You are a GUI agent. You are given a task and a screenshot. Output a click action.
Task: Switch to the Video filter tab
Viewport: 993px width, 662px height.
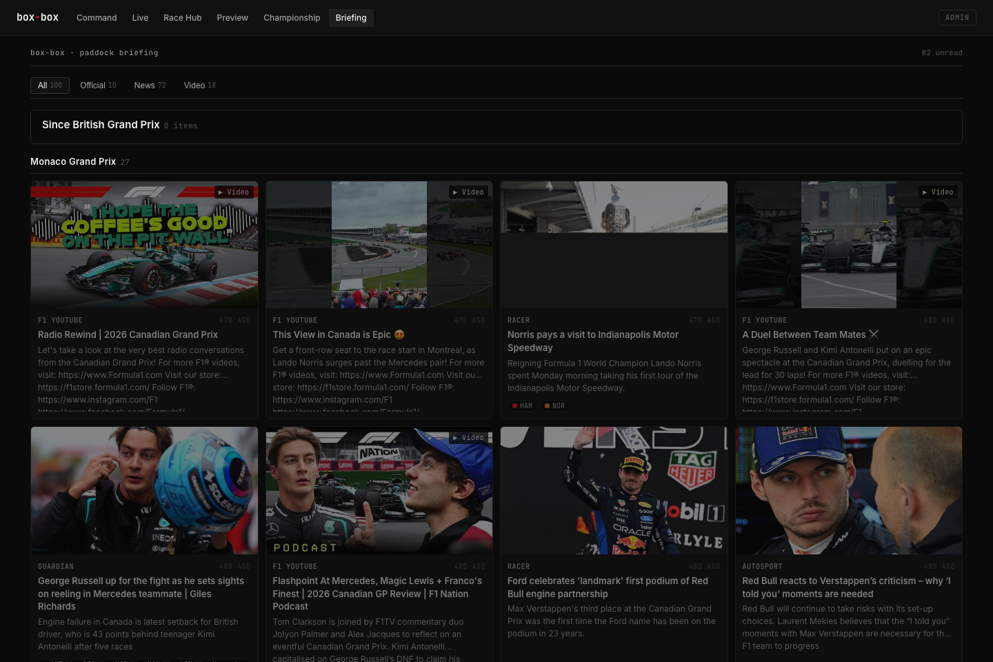click(199, 86)
